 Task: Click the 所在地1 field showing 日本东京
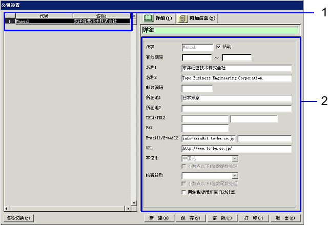click(x=237, y=98)
